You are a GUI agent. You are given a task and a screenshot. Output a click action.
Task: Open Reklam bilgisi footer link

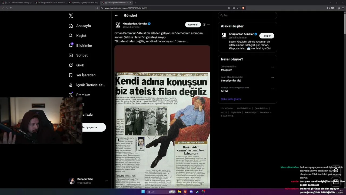tap(251, 112)
